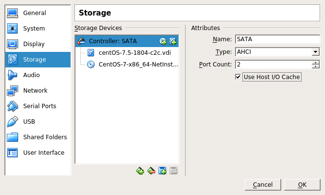Click the disabled remove attachment icon
Screen dimensions: 325x195
[x=174, y=171]
